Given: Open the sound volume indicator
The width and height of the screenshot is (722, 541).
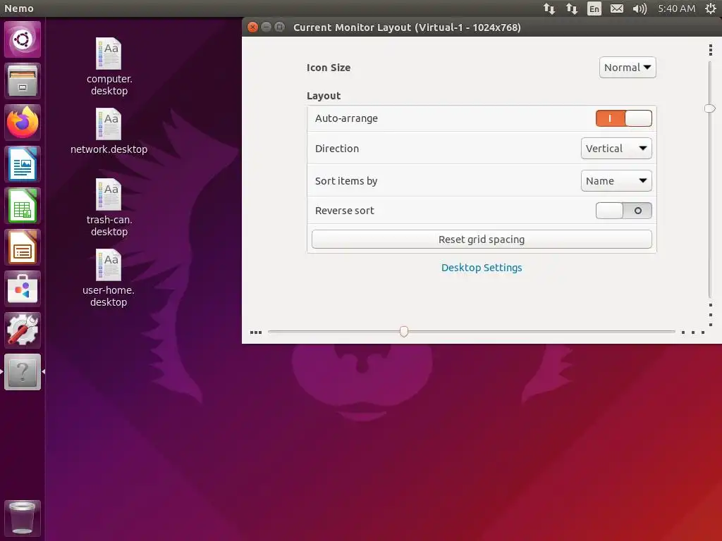Looking at the screenshot, I should point(640,8).
